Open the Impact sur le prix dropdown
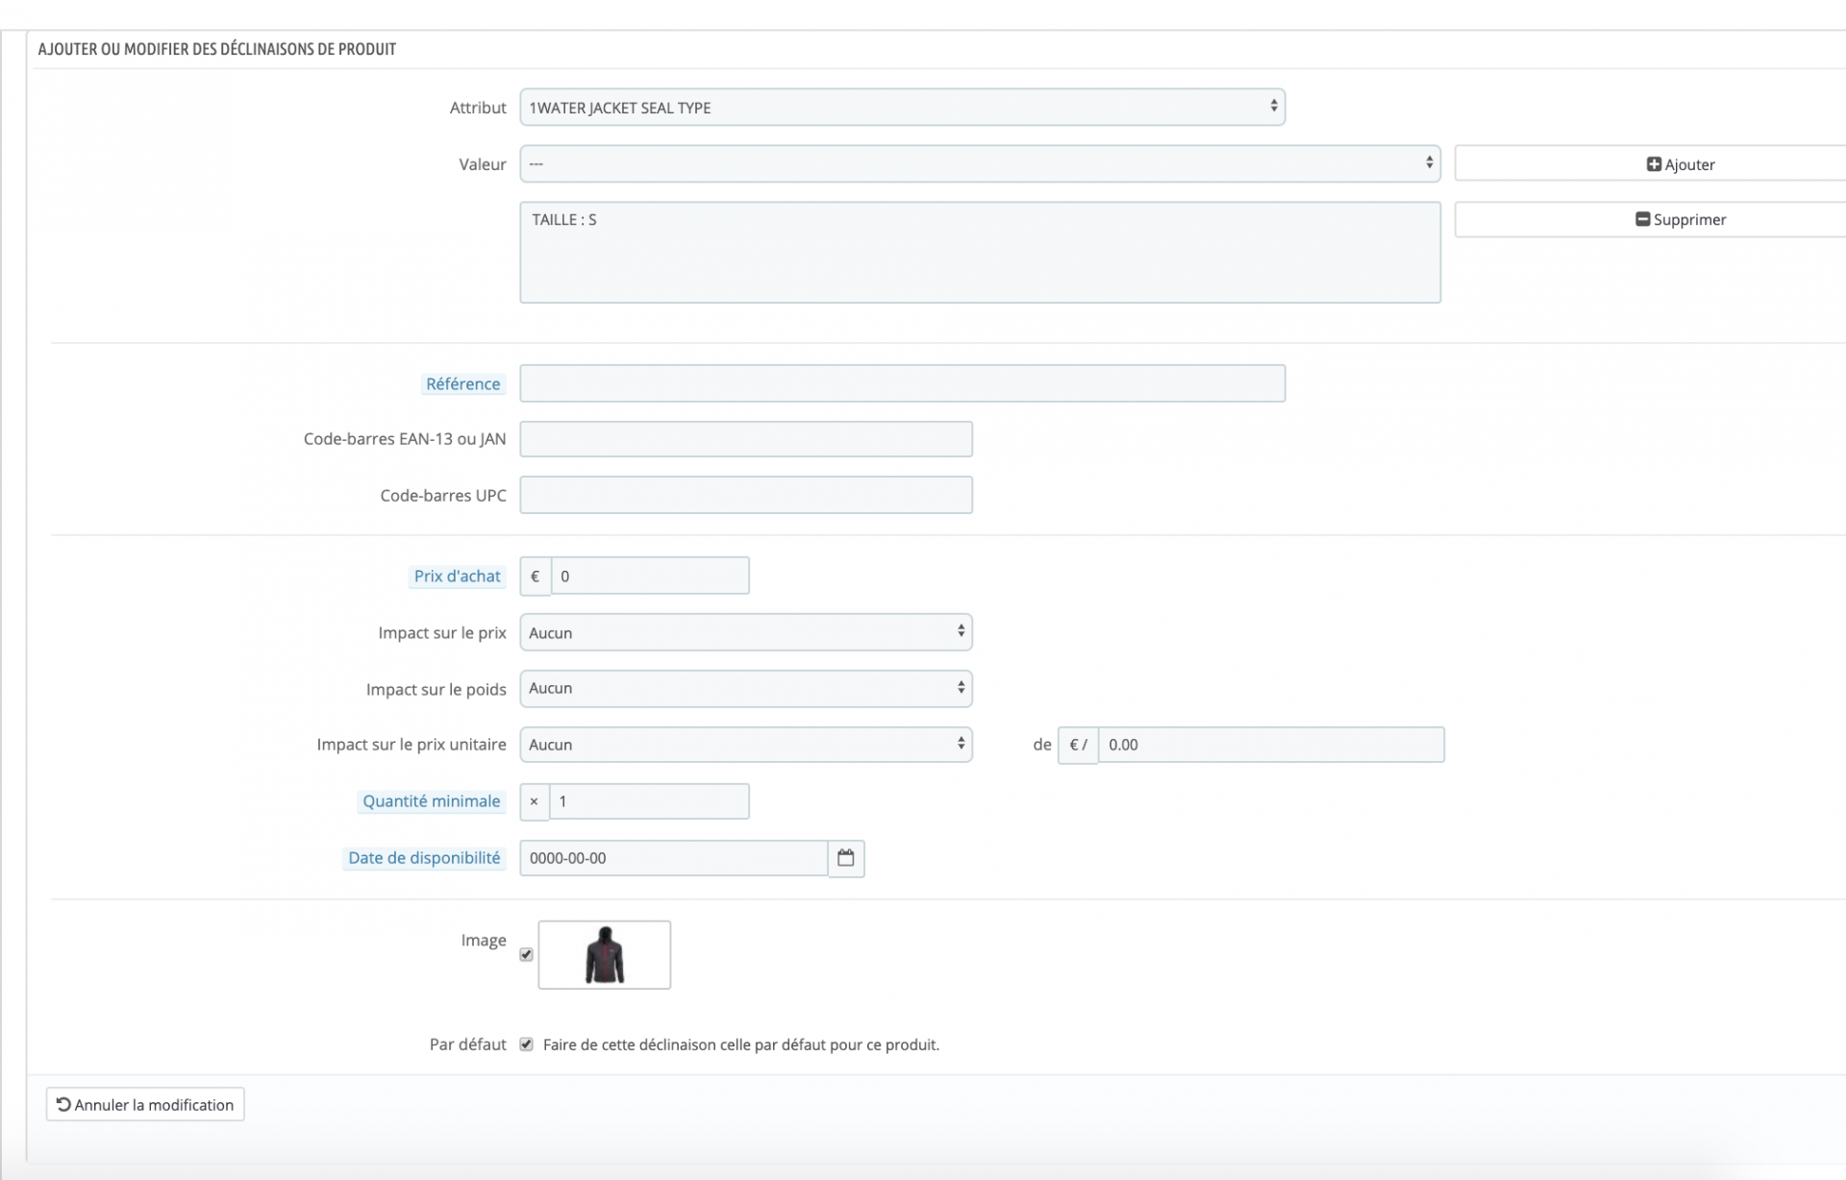Image resolution: width=1846 pixels, height=1180 pixels. pos(746,632)
